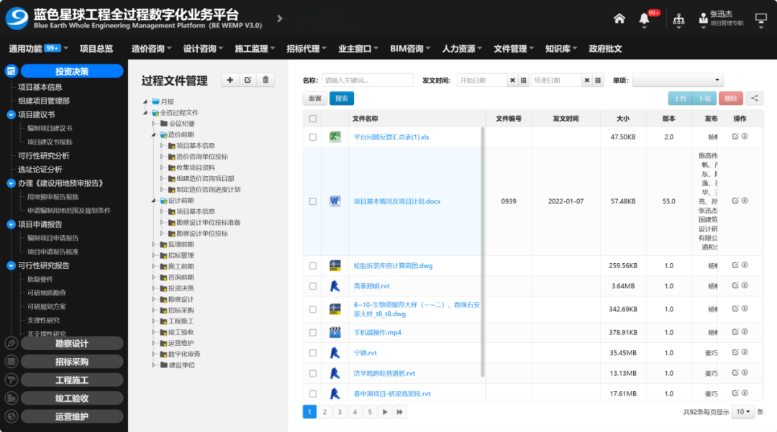Click the share icon next to 删除
The image size is (777, 432).
click(754, 98)
